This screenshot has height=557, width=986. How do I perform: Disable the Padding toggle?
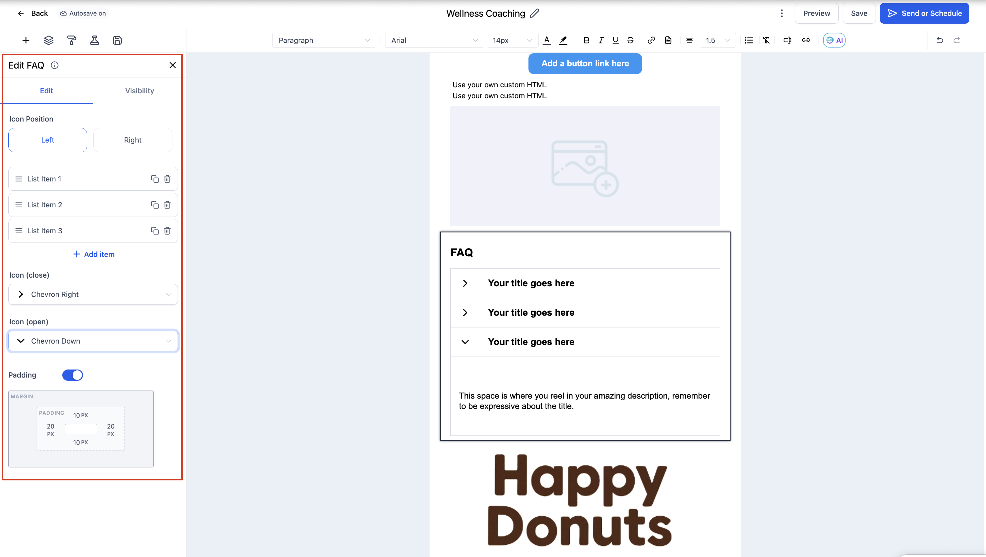[73, 375]
